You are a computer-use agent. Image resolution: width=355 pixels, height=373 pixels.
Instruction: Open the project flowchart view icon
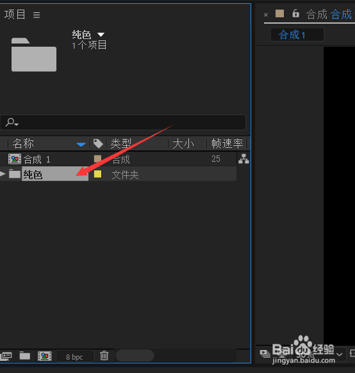pos(244,159)
